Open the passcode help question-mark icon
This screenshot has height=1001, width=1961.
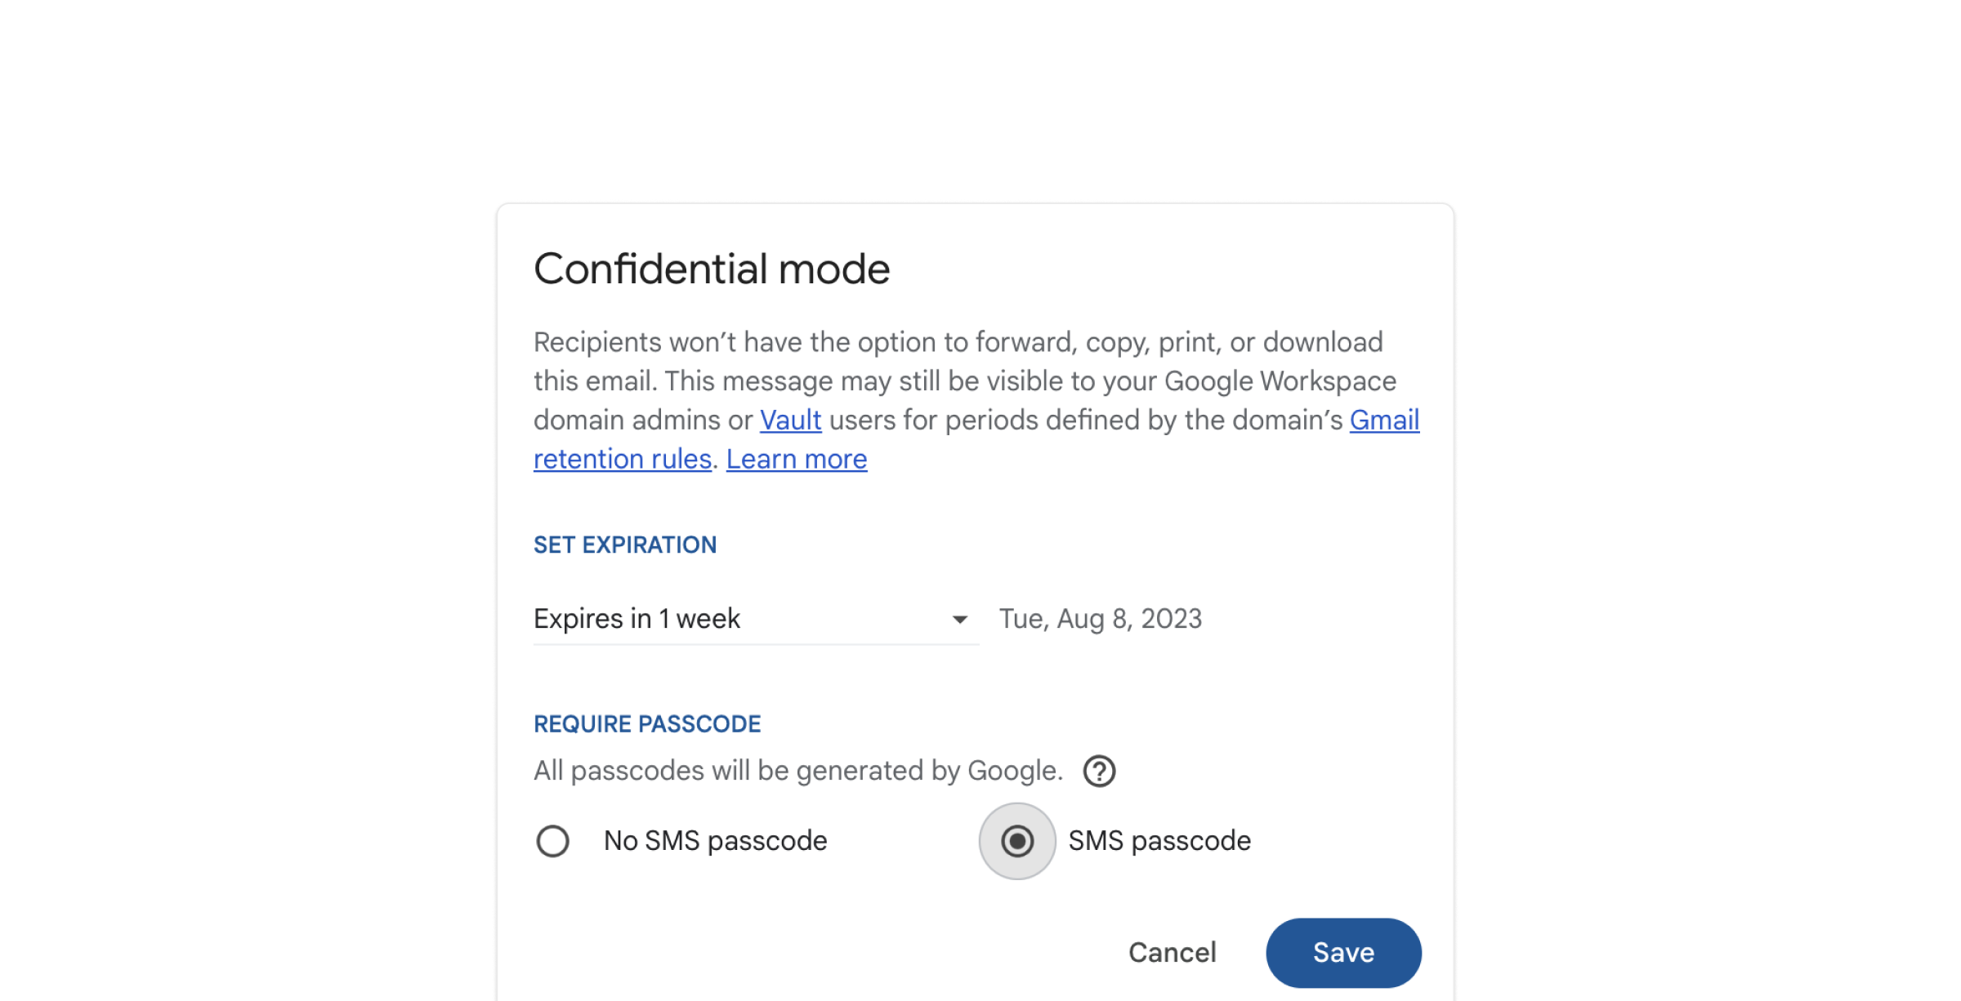point(1099,771)
